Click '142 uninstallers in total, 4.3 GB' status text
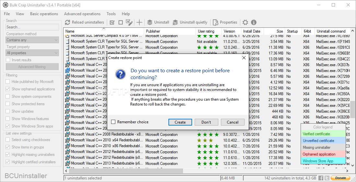 tap(290, 178)
